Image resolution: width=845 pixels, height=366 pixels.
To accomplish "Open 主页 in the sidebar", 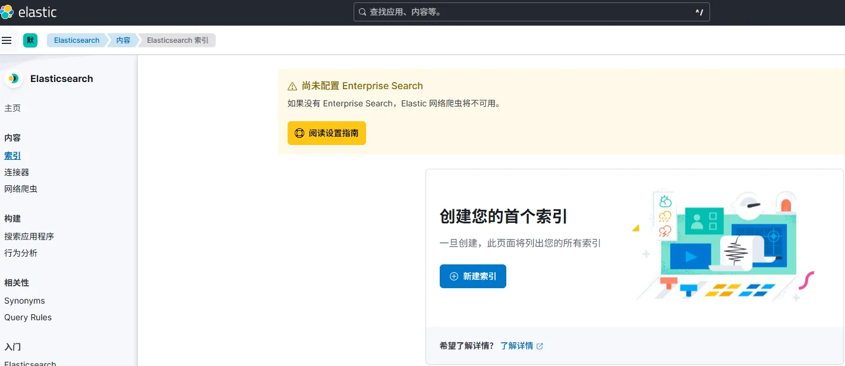I will click(12, 108).
